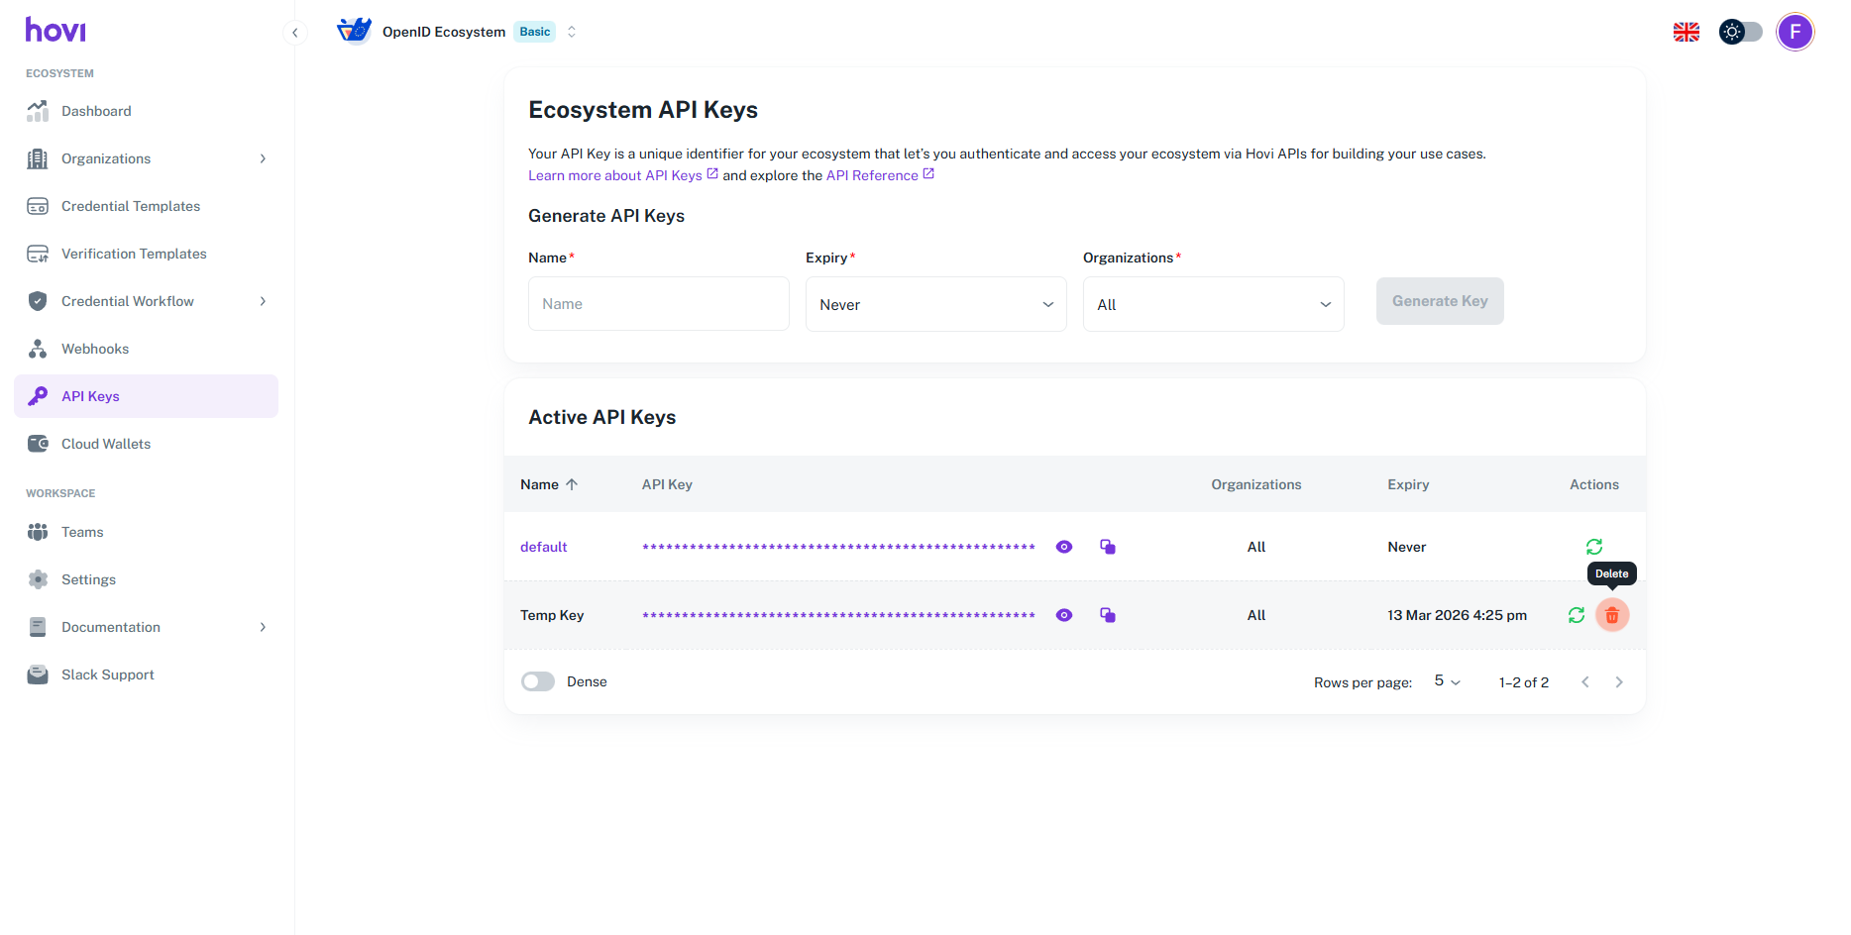The image size is (1851, 935).
Task: Open the Expiry dropdown
Action: (x=935, y=304)
